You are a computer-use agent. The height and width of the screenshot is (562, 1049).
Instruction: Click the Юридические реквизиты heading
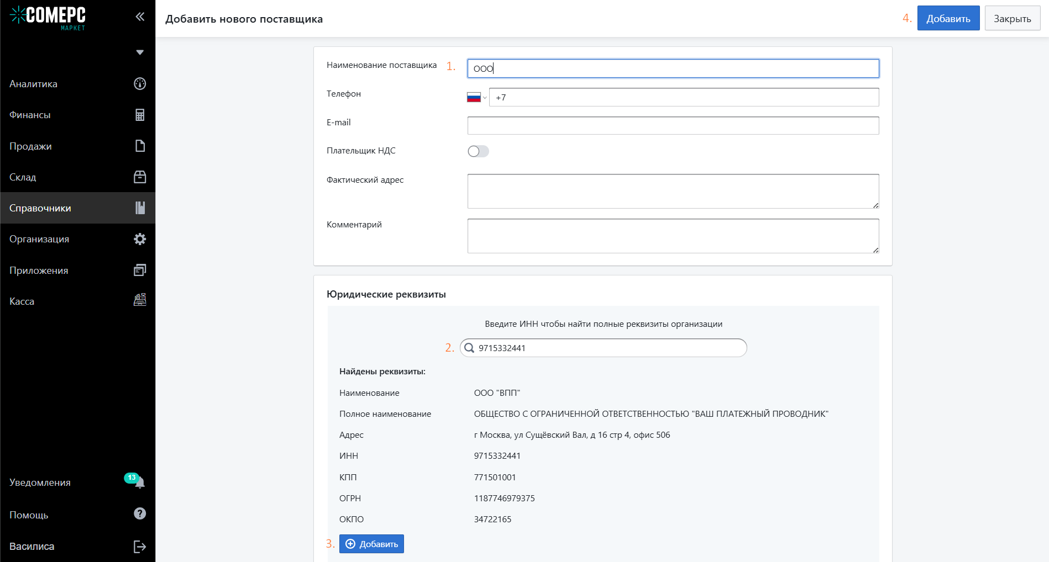386,294
